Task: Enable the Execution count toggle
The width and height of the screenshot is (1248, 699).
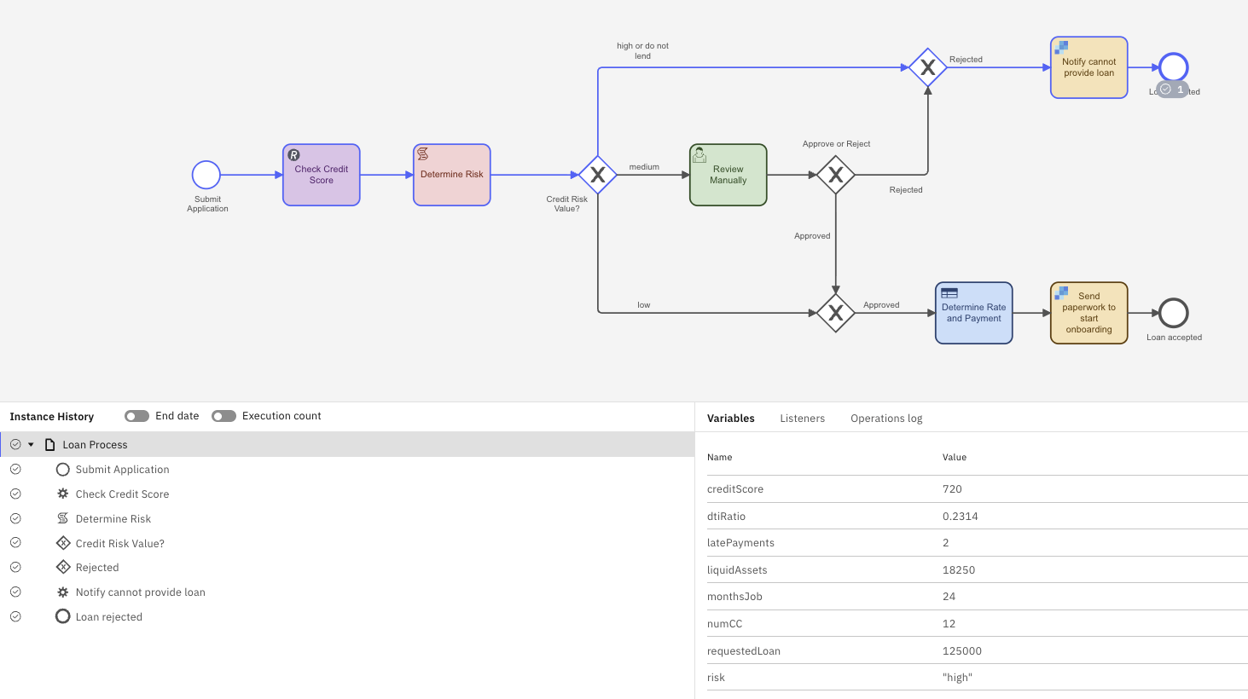Action: pos(223,416)
